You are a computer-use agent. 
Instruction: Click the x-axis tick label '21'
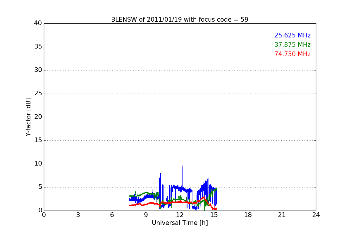tap(282, 215)
